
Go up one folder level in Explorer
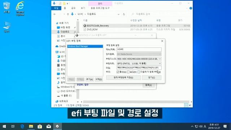coord(68,14)
